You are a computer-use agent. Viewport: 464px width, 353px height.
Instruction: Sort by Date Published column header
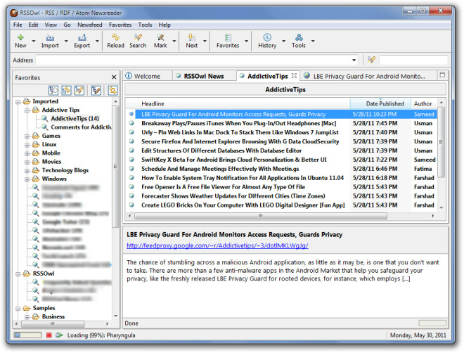coord(380,103)
